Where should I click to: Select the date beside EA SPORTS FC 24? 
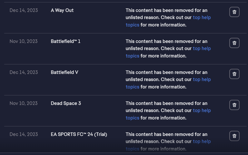pyautogui.click(x=24, y=134)
